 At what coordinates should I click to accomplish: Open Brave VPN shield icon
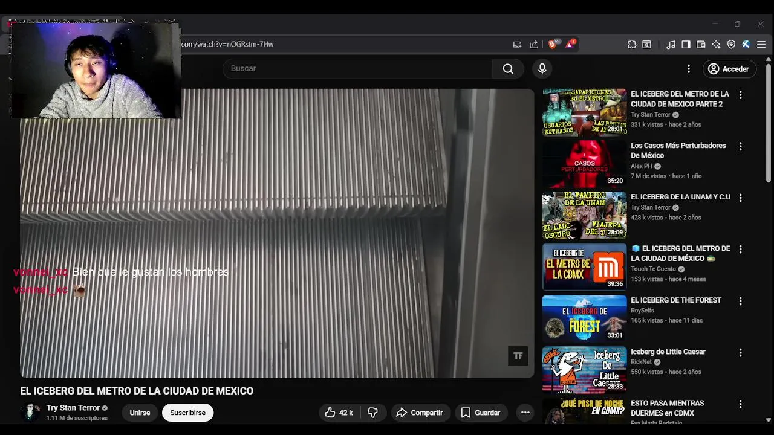point(731,44)
